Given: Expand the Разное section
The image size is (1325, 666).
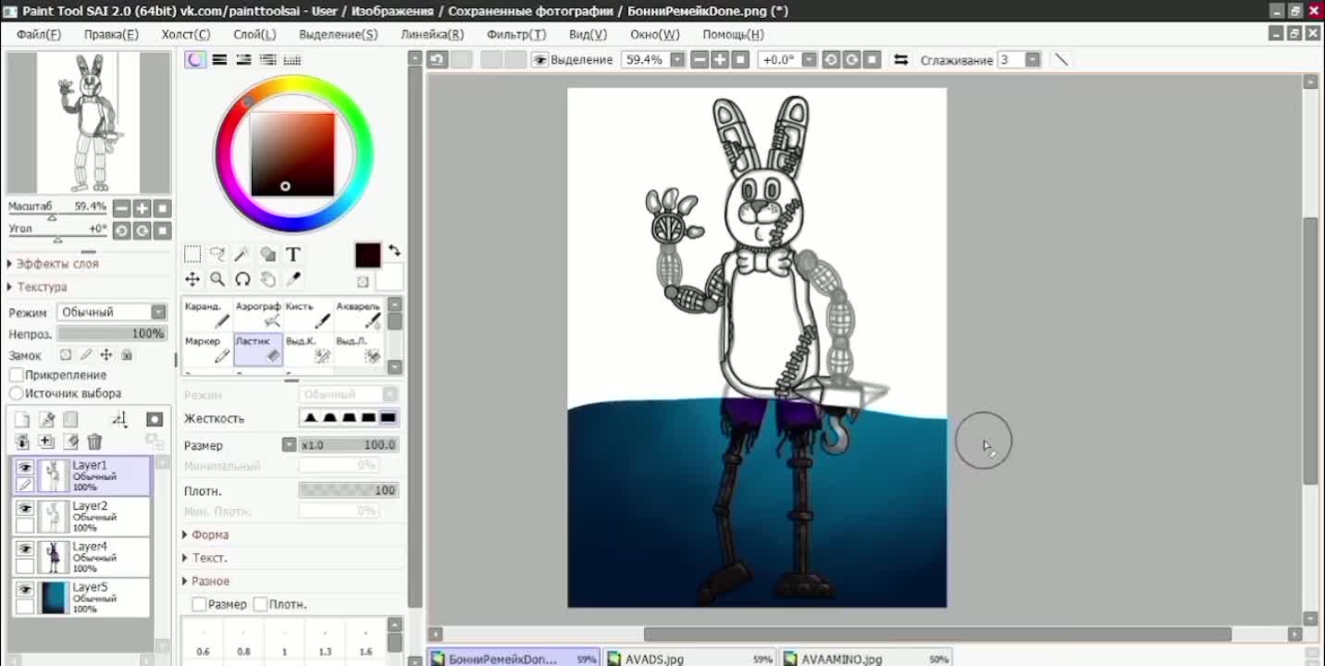Looking at the screenshot, I should coord(205,581).
